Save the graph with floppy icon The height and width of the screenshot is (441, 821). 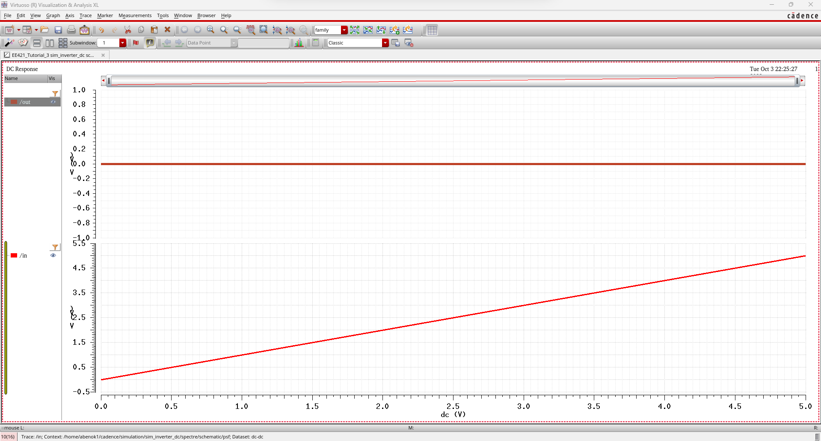(x=58, y=30)
